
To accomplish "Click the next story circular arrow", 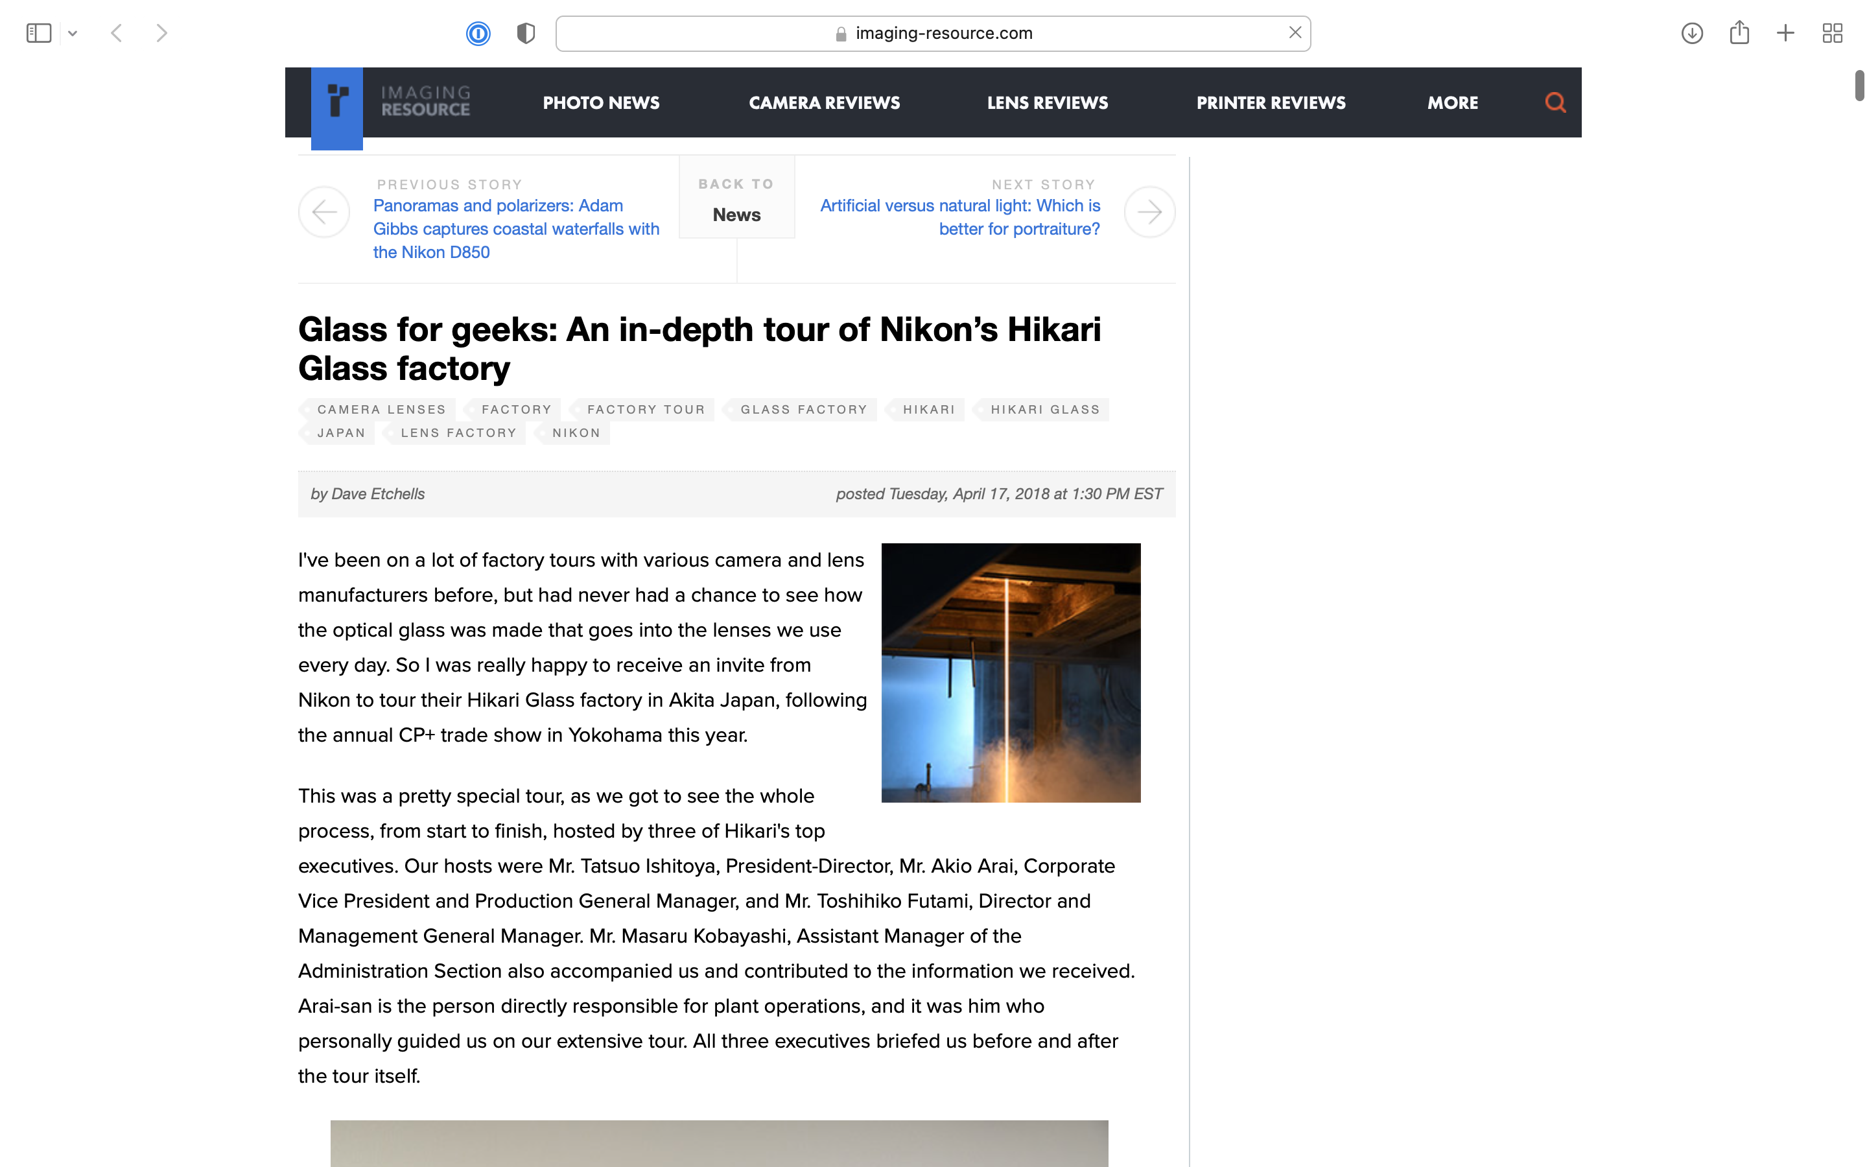I will coord(1149,211).
